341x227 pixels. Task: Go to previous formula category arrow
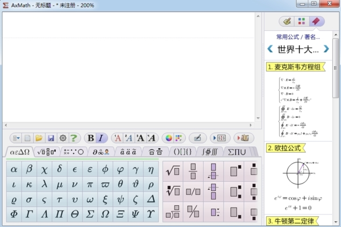[270, 49]
